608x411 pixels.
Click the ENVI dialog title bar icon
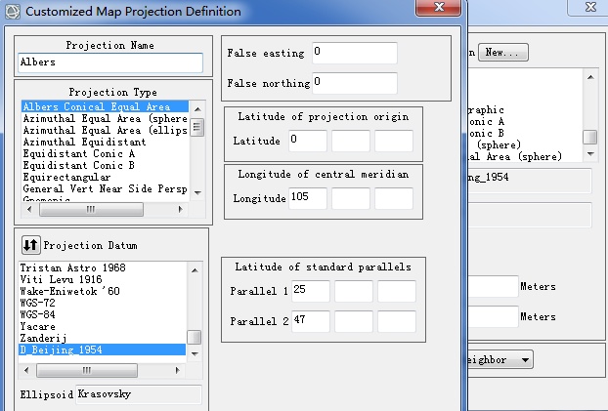pos(12,12)
